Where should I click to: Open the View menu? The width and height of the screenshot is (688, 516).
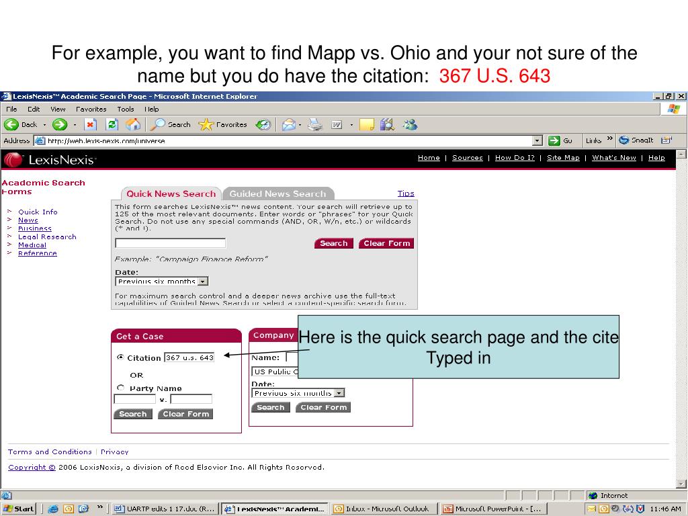coord(58,109)
